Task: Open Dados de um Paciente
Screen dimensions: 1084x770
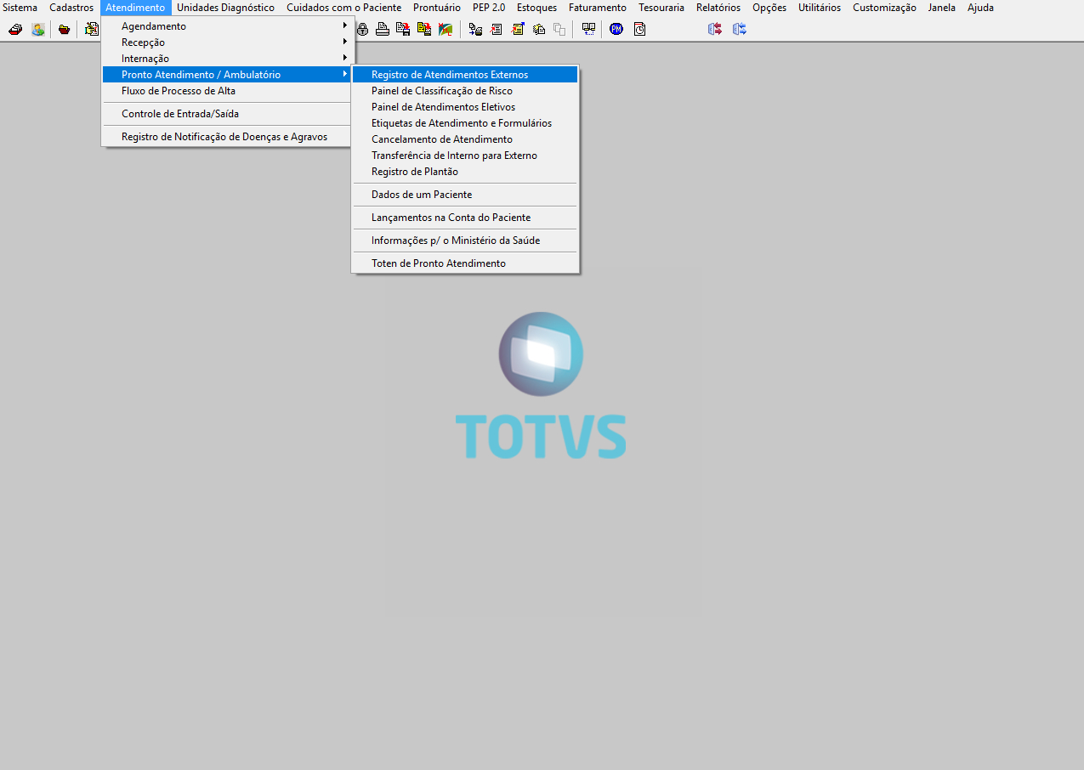Action: point(465,195)
